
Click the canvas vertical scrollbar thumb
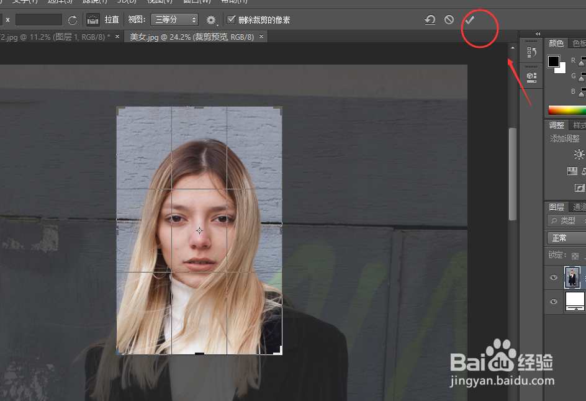[512, 174]
